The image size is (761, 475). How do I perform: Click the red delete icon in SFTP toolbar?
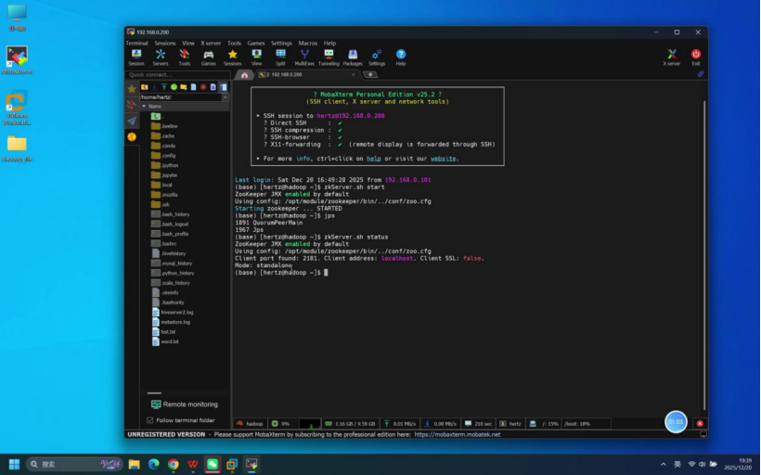pos(203,87)
